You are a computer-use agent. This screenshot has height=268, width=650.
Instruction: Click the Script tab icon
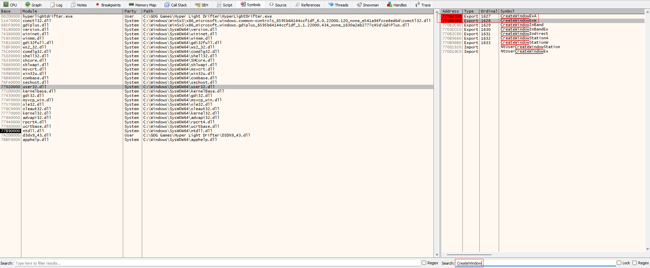(219, 5)
